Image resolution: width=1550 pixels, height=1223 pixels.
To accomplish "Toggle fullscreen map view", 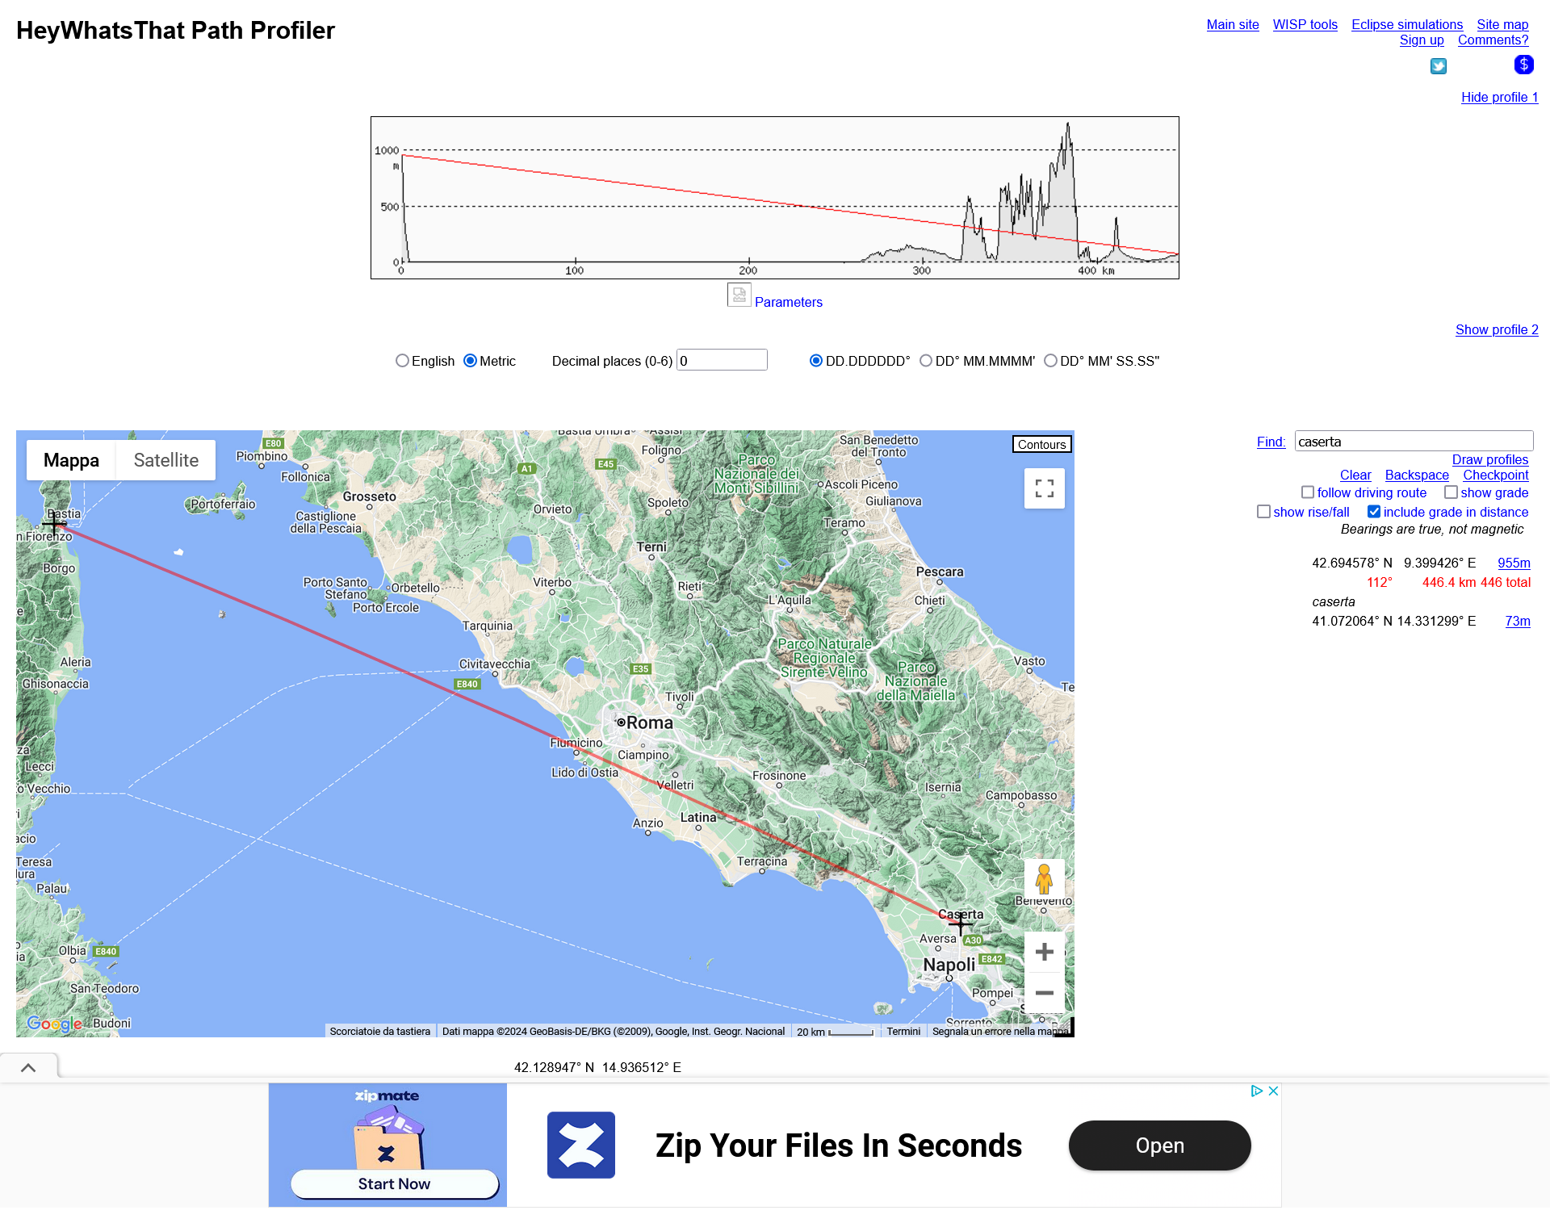I will coord(1045,488).
